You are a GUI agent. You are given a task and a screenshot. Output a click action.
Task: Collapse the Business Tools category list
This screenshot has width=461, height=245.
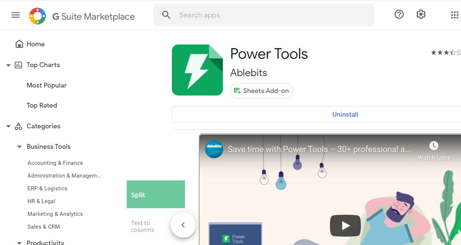(x=19, y=147)
